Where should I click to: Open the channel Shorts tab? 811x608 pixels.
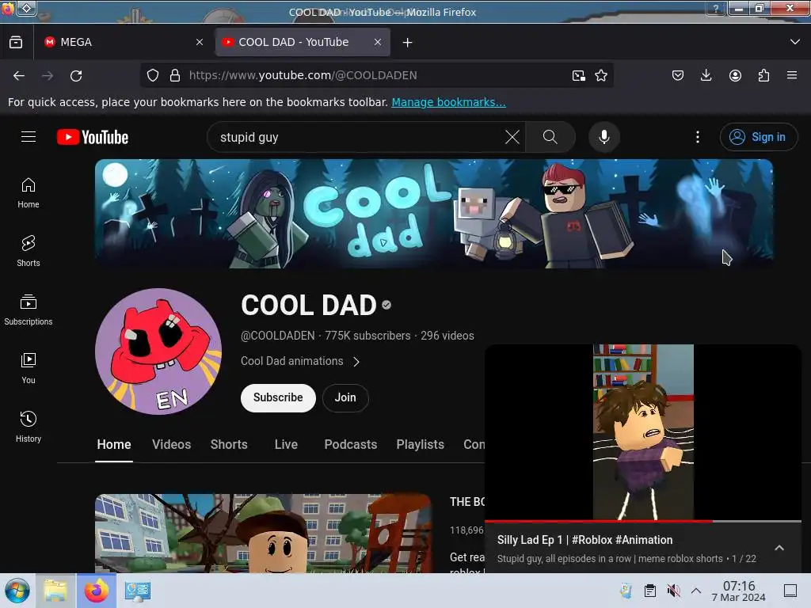(229, 445)
